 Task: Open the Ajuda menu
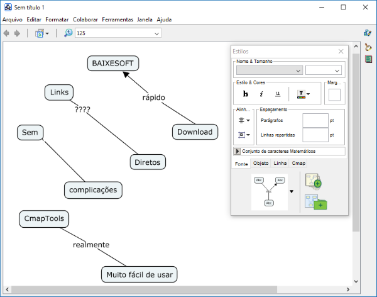point(164,20)
